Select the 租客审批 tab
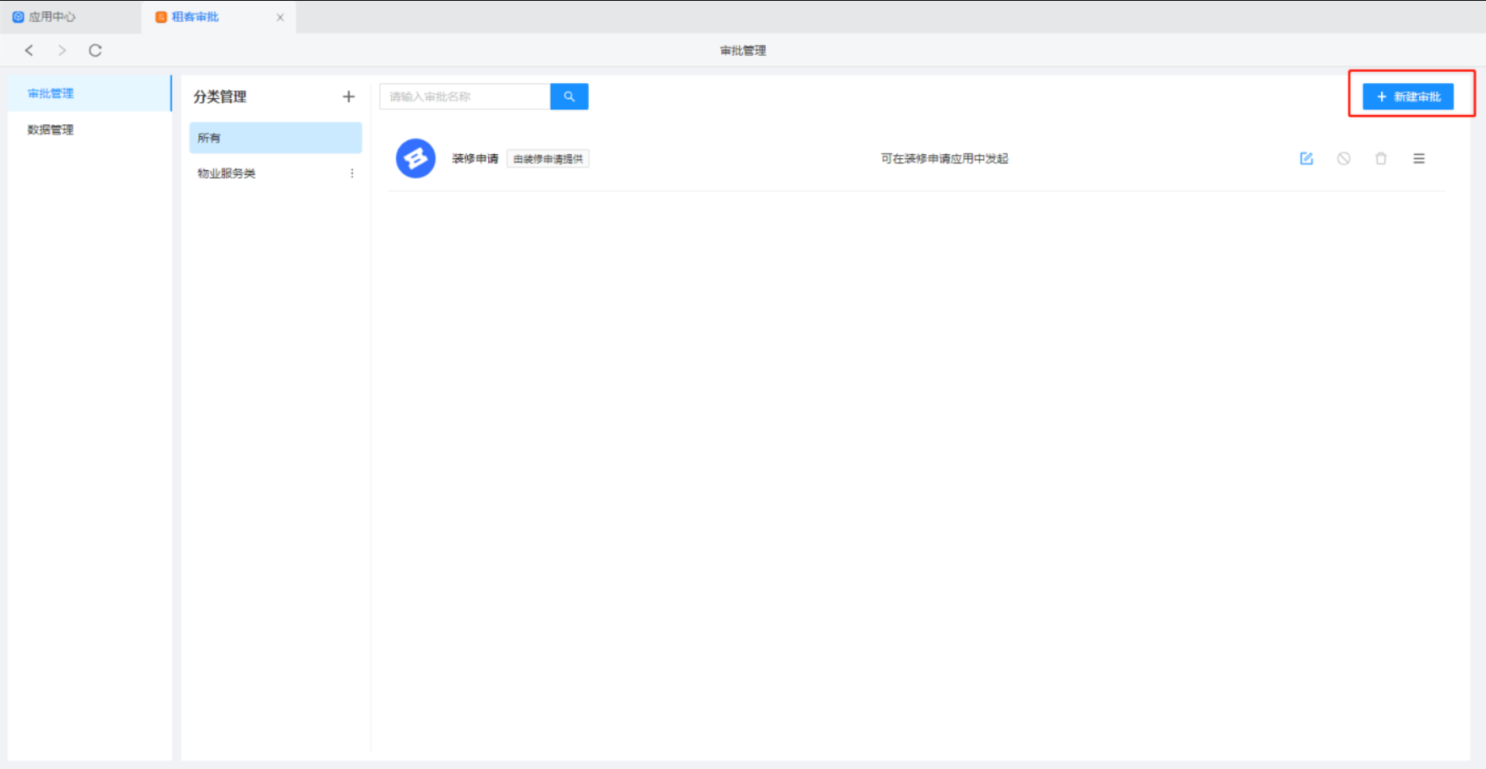Viewport: 1486px width, 769px height. tap(195, 17)
